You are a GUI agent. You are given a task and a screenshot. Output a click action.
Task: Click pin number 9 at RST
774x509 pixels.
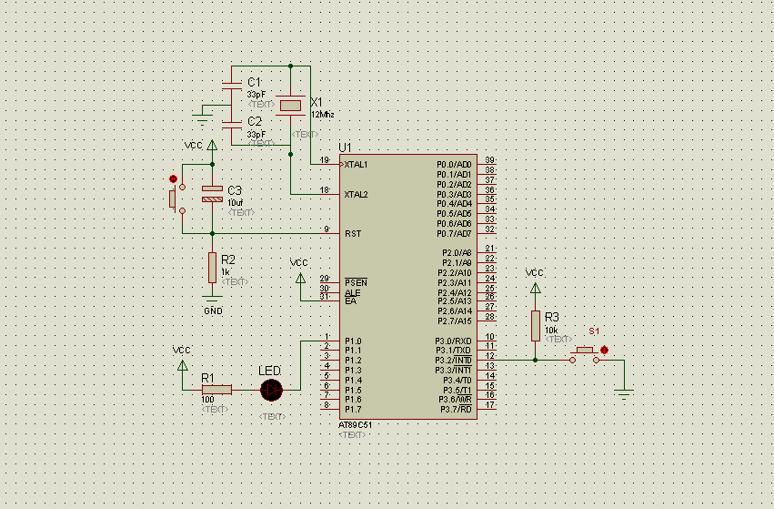click(327, 229)
